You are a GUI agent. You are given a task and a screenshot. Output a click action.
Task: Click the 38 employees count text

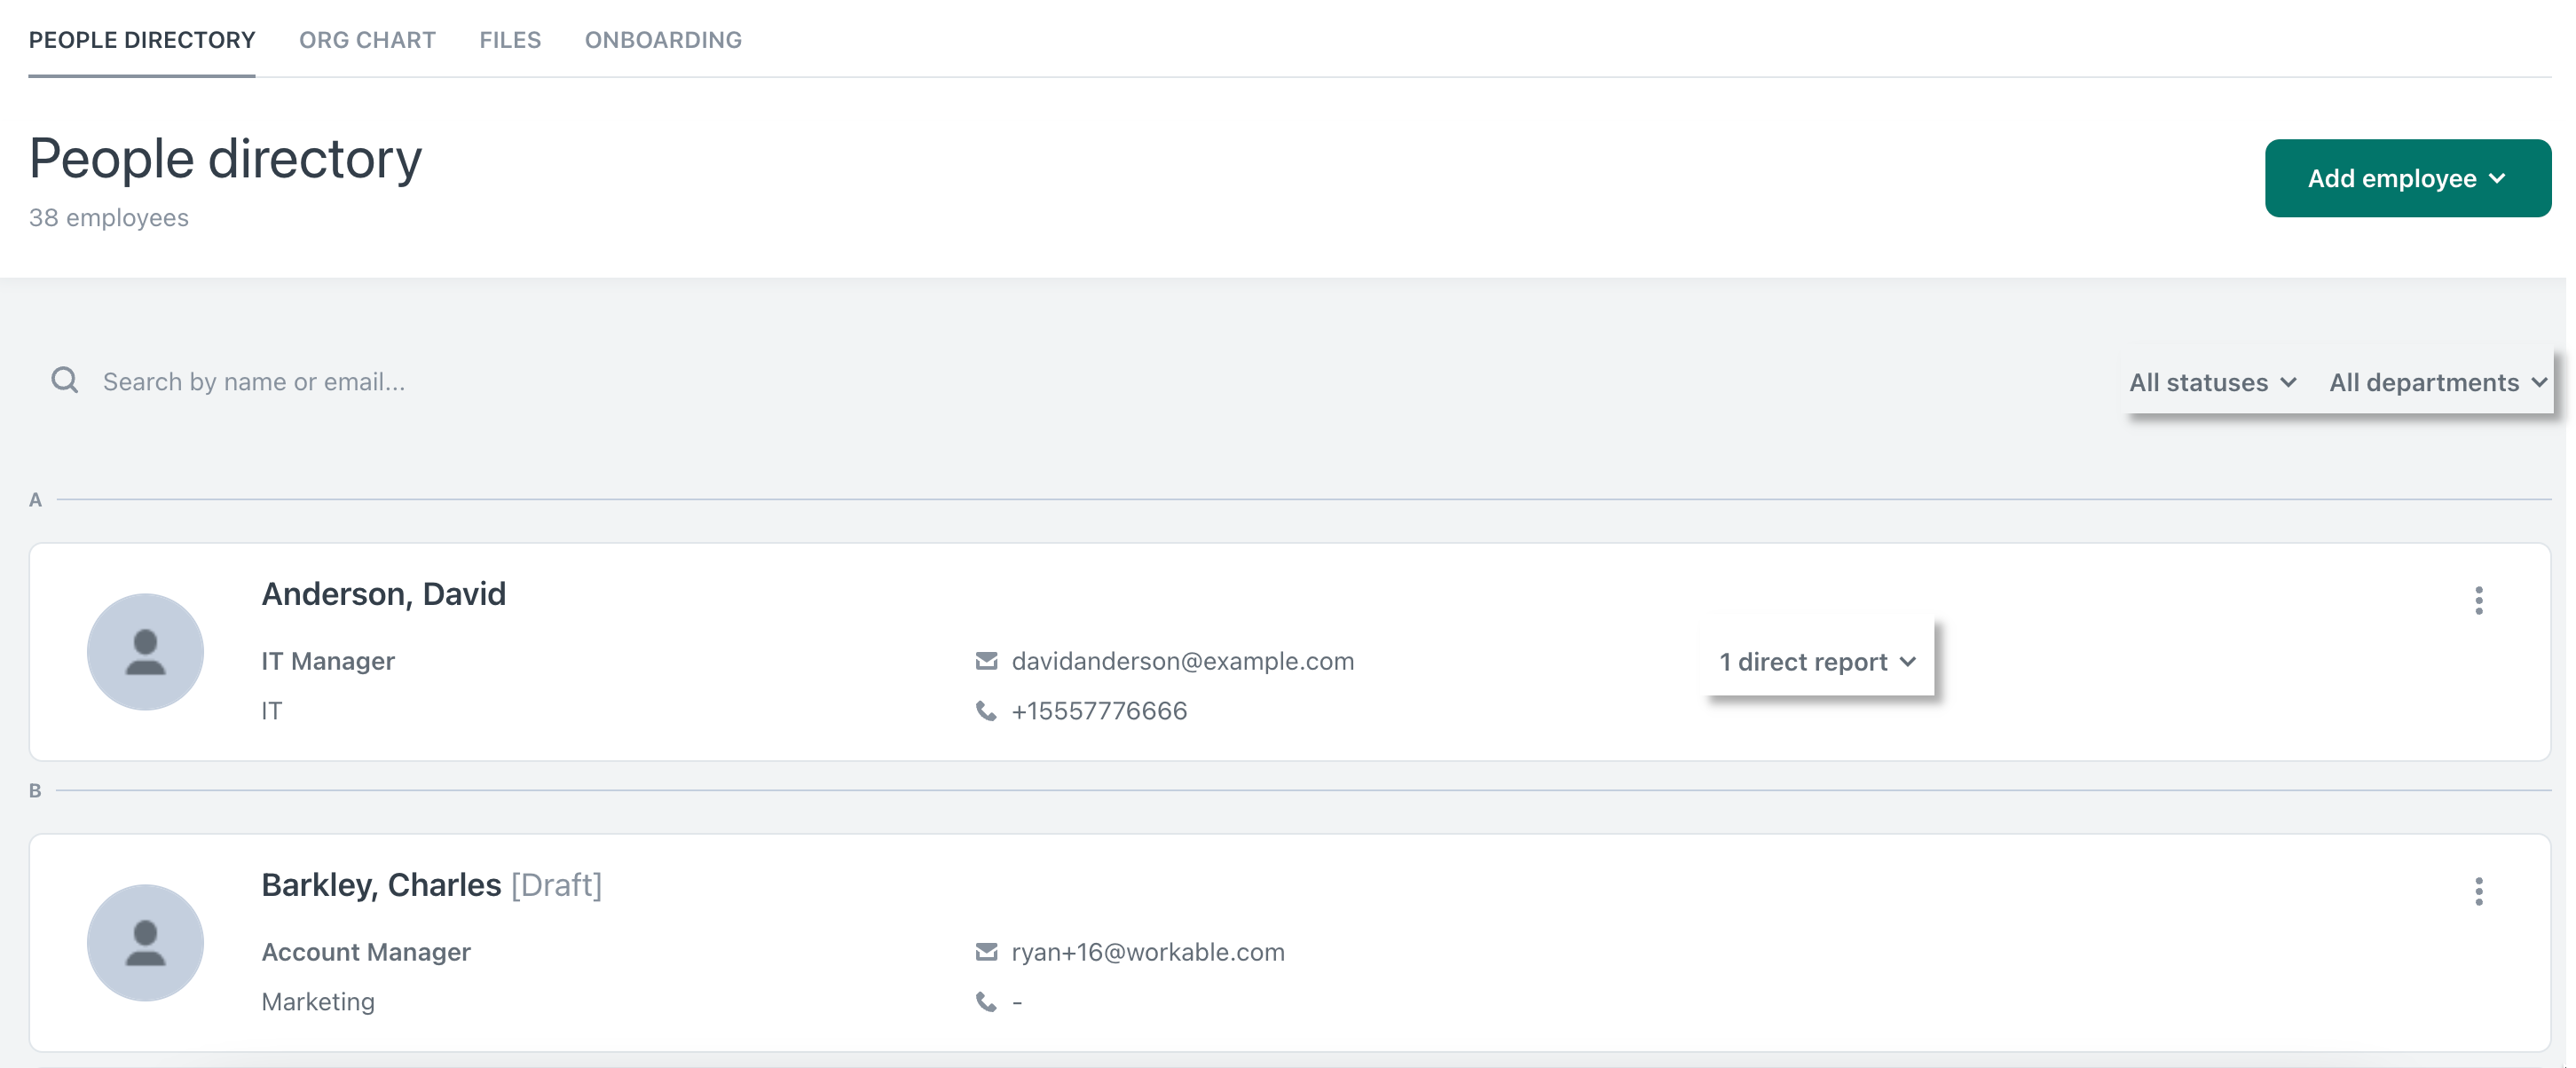click(x=108, y=218)
